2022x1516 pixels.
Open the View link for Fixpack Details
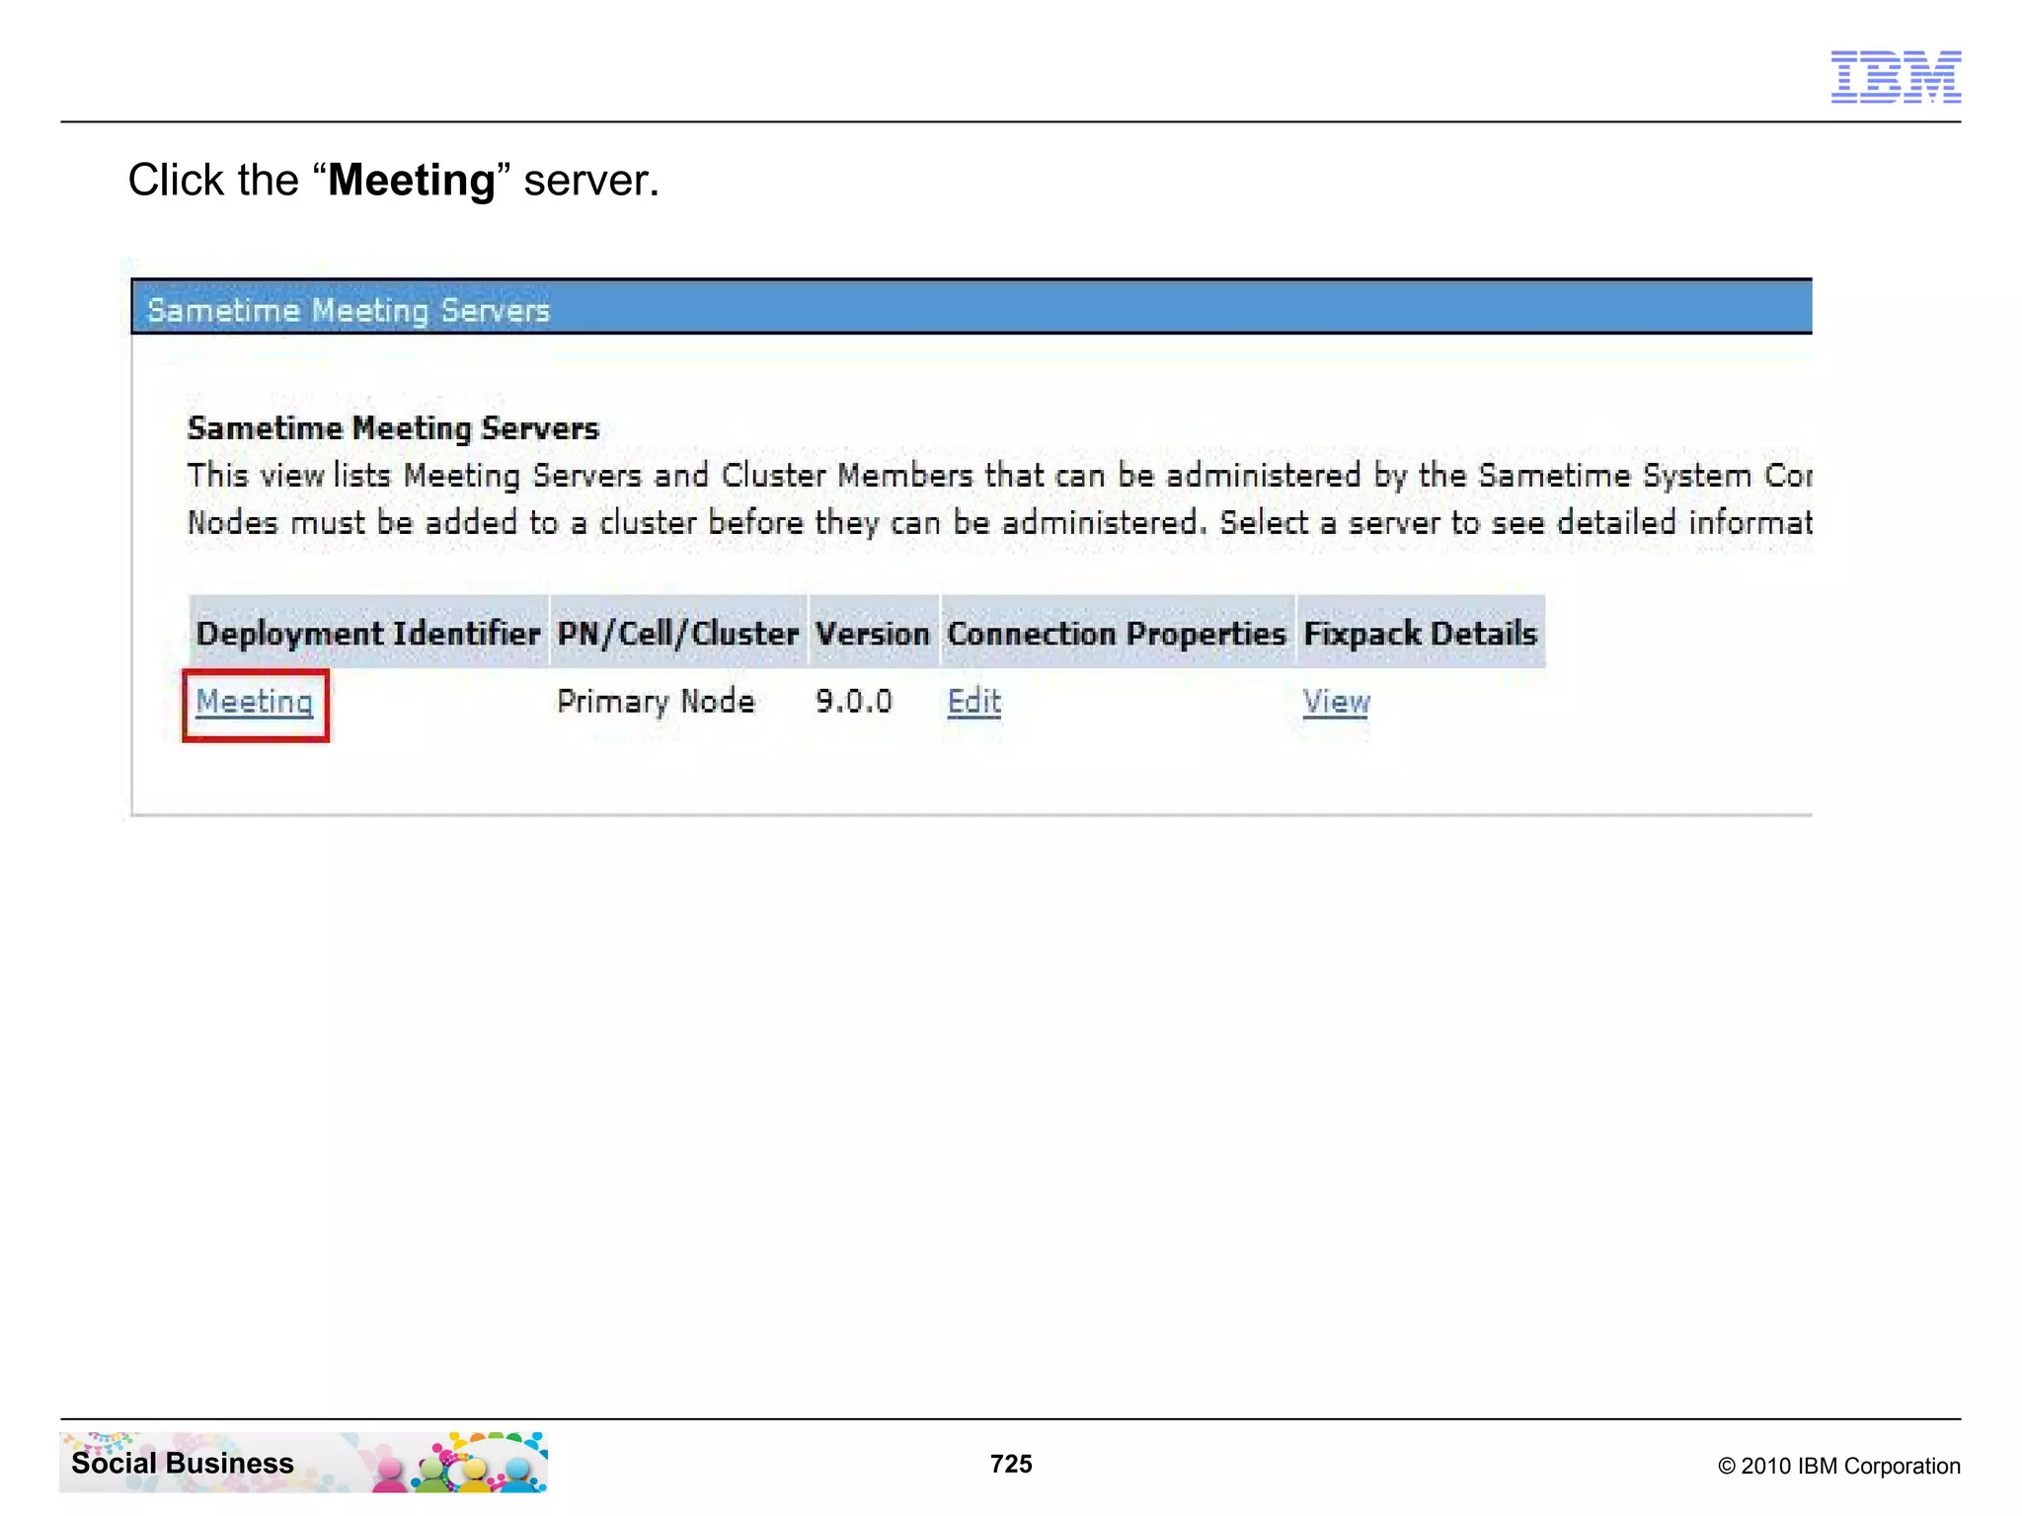coord(1336,702)
